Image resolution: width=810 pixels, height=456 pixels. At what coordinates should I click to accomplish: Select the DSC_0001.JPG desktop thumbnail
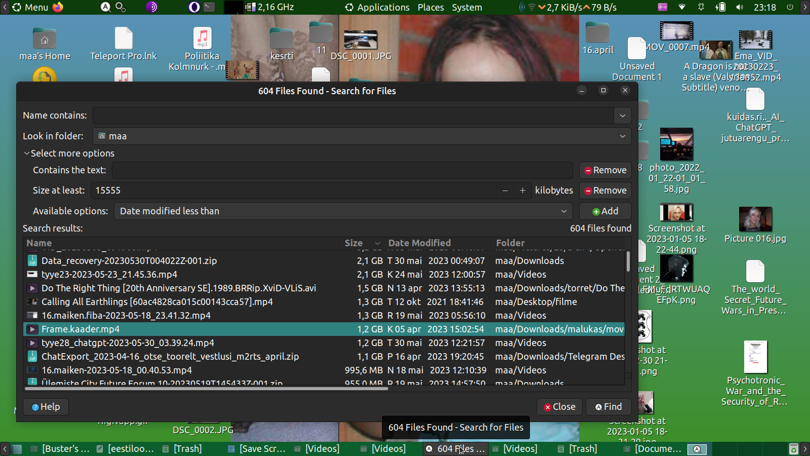360,40
